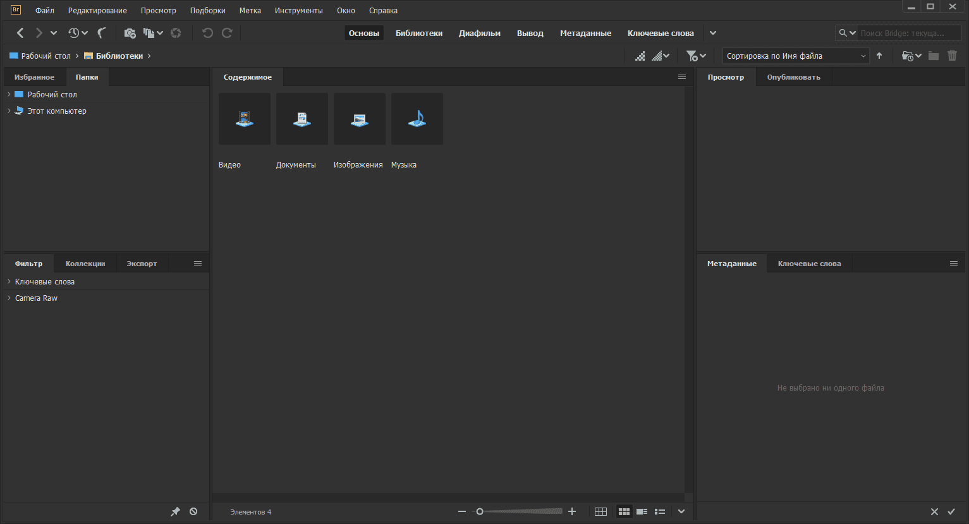
Task: Open the Окно menu
Action: [x=346, y=11]
